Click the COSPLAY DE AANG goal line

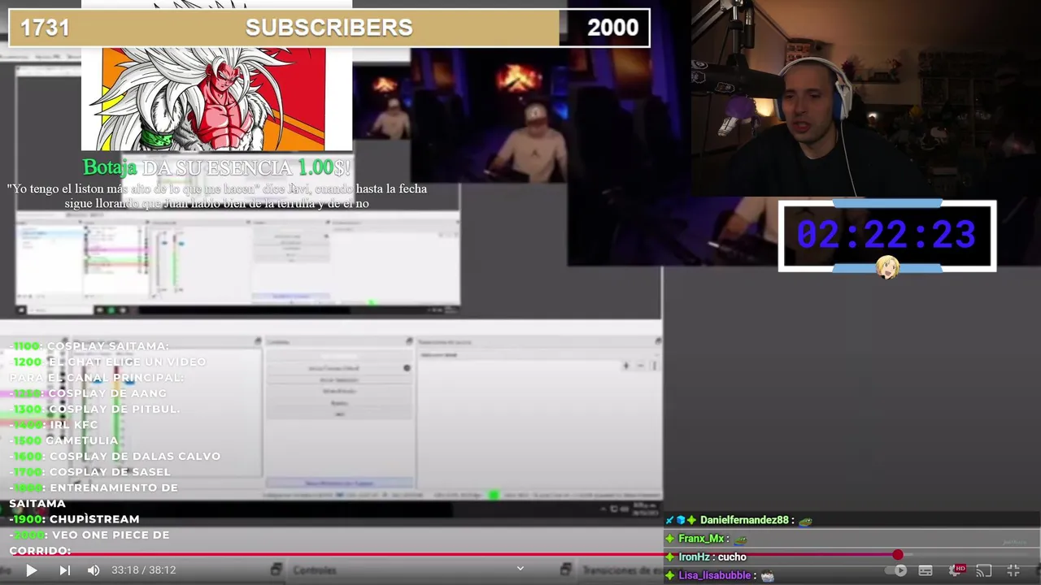(x=89, y=393)
